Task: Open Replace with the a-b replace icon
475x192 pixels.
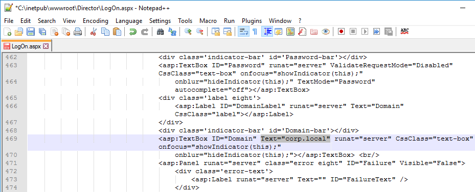Action: pyautogui.click(x=172, y=32)
